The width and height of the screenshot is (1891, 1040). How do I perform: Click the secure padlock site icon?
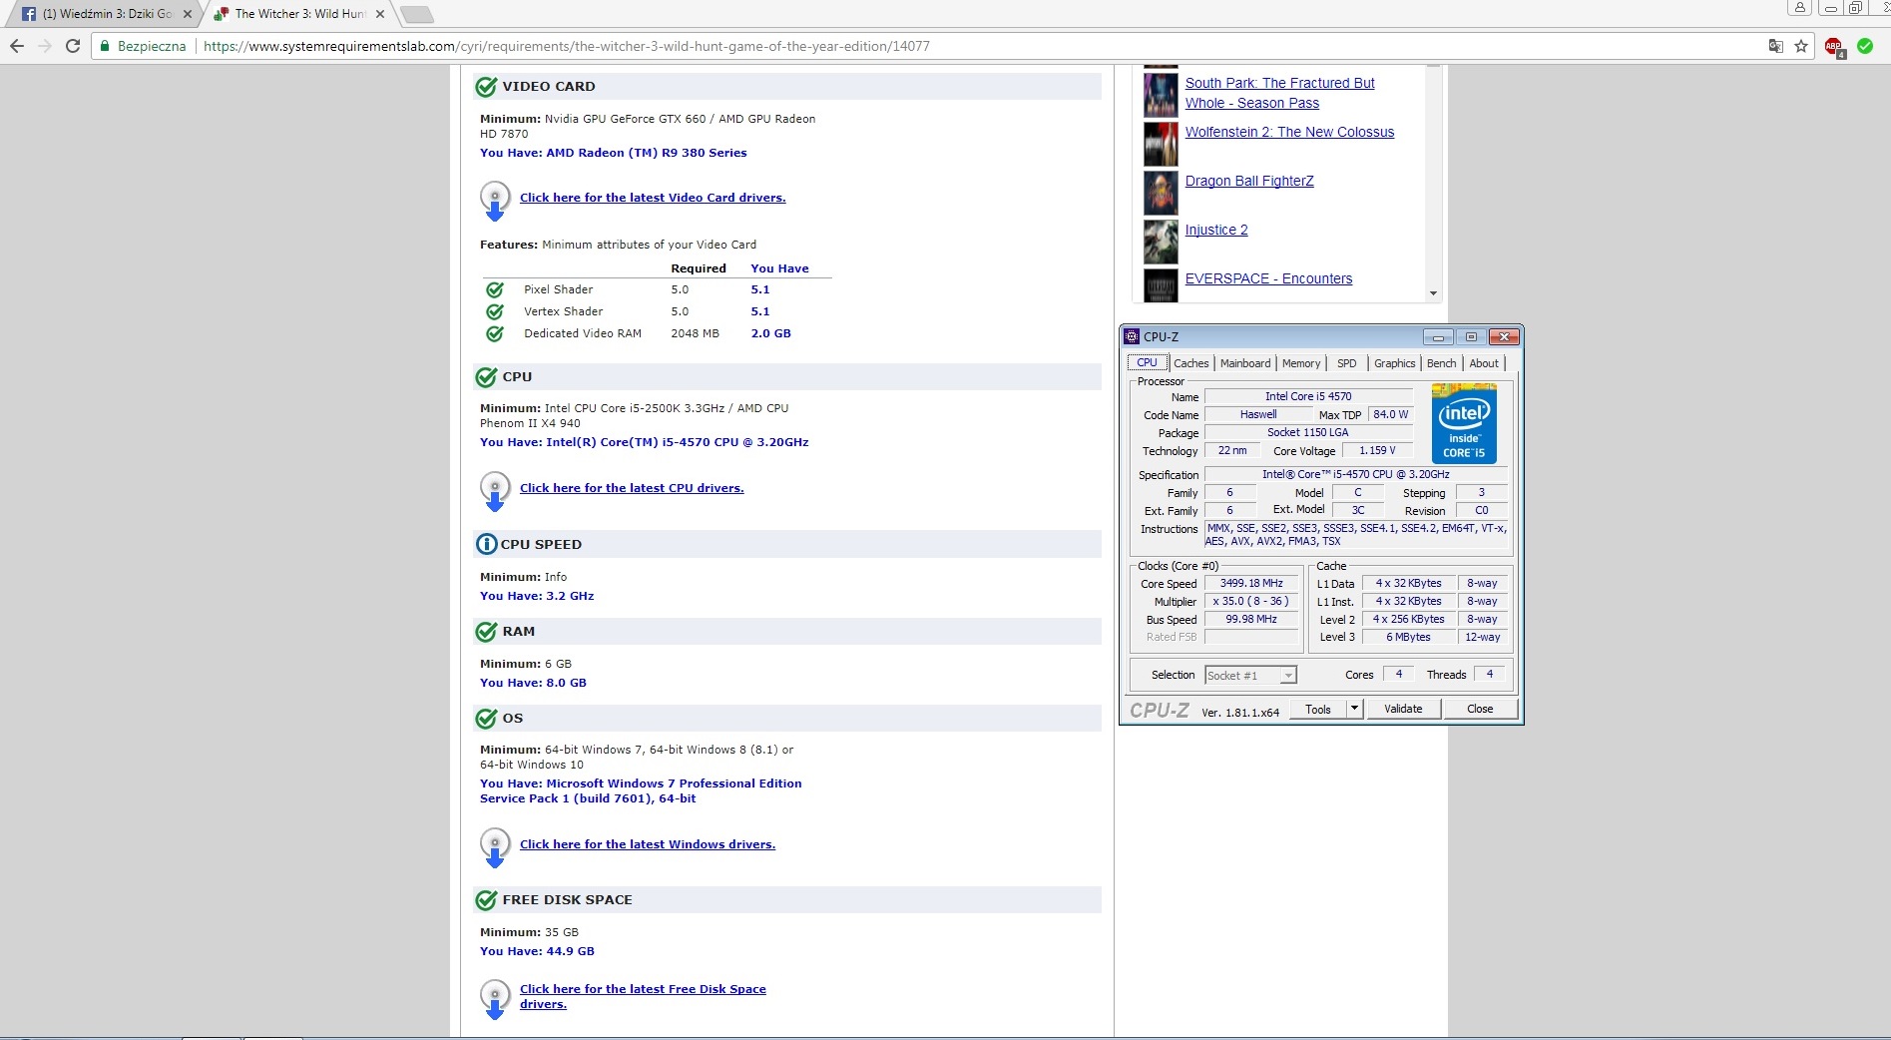pyautogui.click(x=105, y=46)
